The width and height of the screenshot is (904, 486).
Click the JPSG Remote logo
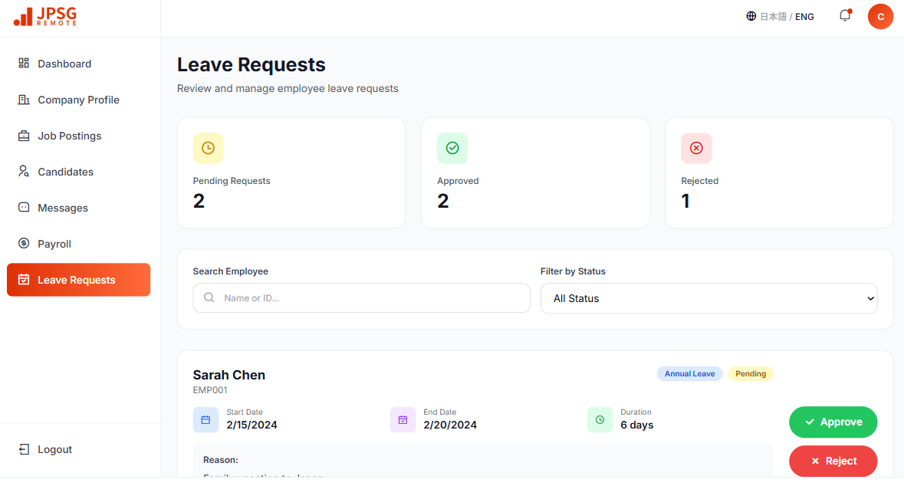click(44, 16)
